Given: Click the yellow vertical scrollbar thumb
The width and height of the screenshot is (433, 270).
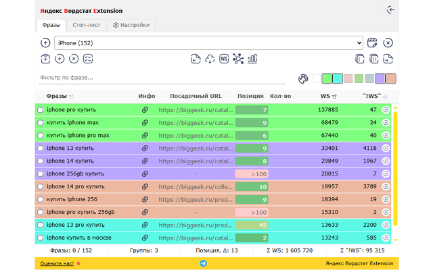Looking at the screenshot, I should [x=395, y=169].
